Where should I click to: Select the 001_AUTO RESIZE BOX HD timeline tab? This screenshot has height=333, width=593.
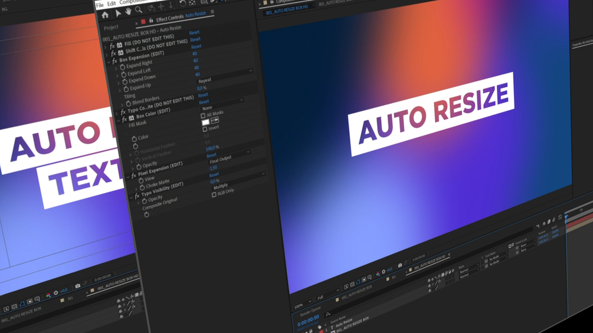(x=430, y=263)
